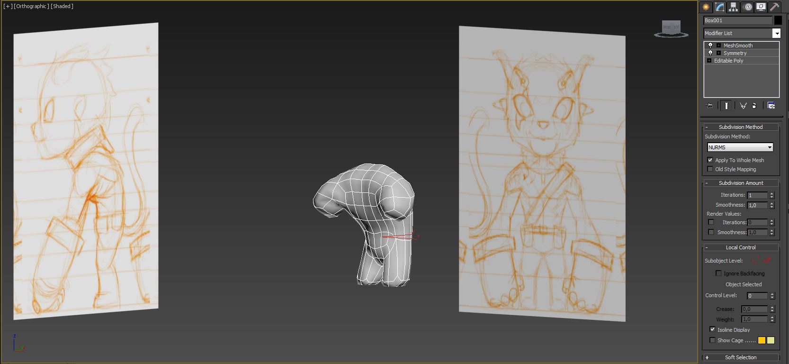Click Remove Modifier trash icon
This screenshot has width=789, height=364.
click(x=754, y=106)
